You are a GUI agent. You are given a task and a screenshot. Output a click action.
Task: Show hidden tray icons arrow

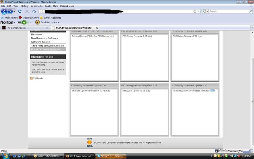(212, 156)
